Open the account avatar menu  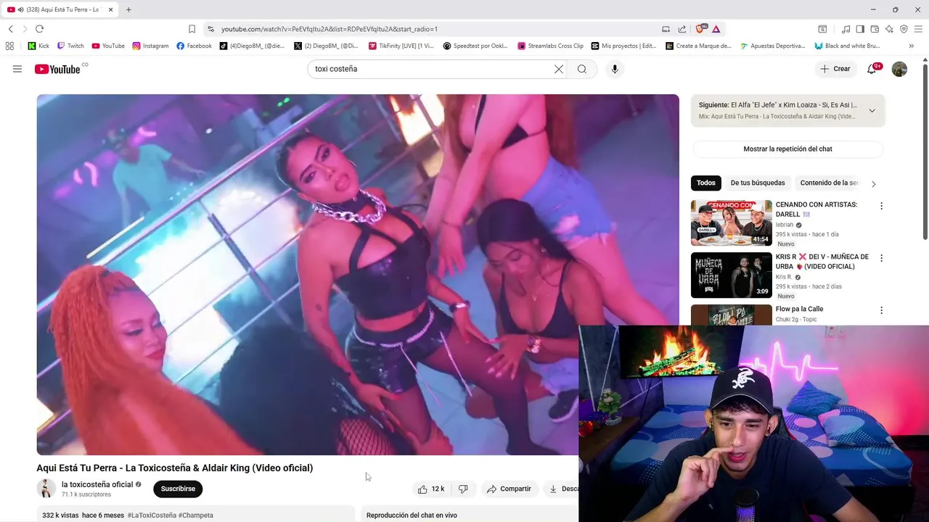[899, 69]
